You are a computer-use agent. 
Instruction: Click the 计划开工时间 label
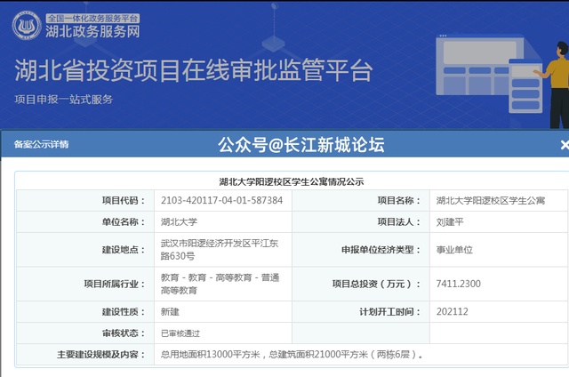click(x=390, y=312)
